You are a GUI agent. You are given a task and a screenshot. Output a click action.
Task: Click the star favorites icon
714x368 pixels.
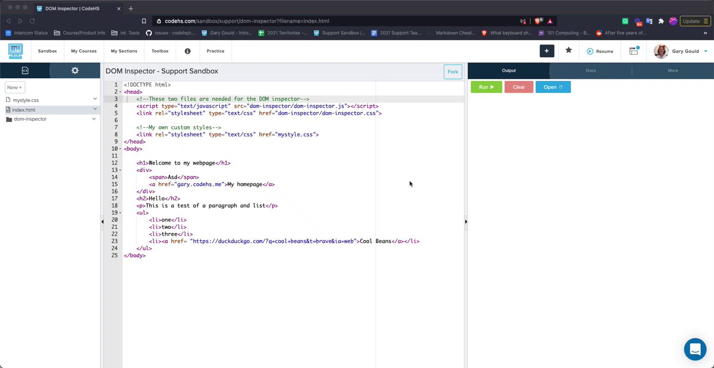pyautogui.click(x=569, y=50)
